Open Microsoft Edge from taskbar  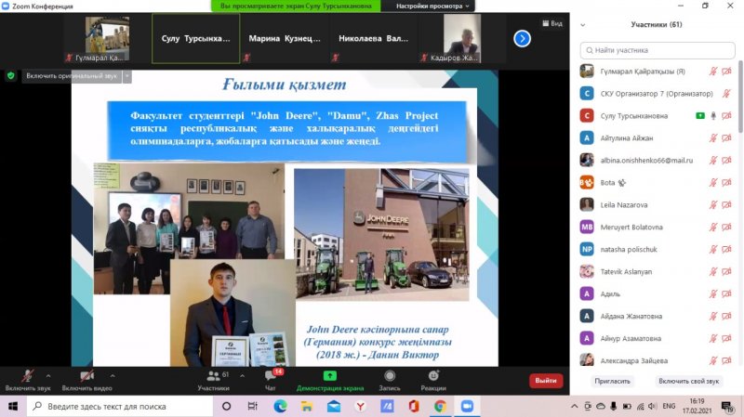280,406
